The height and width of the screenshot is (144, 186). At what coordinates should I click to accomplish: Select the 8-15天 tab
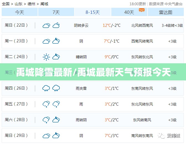point(93,12)
